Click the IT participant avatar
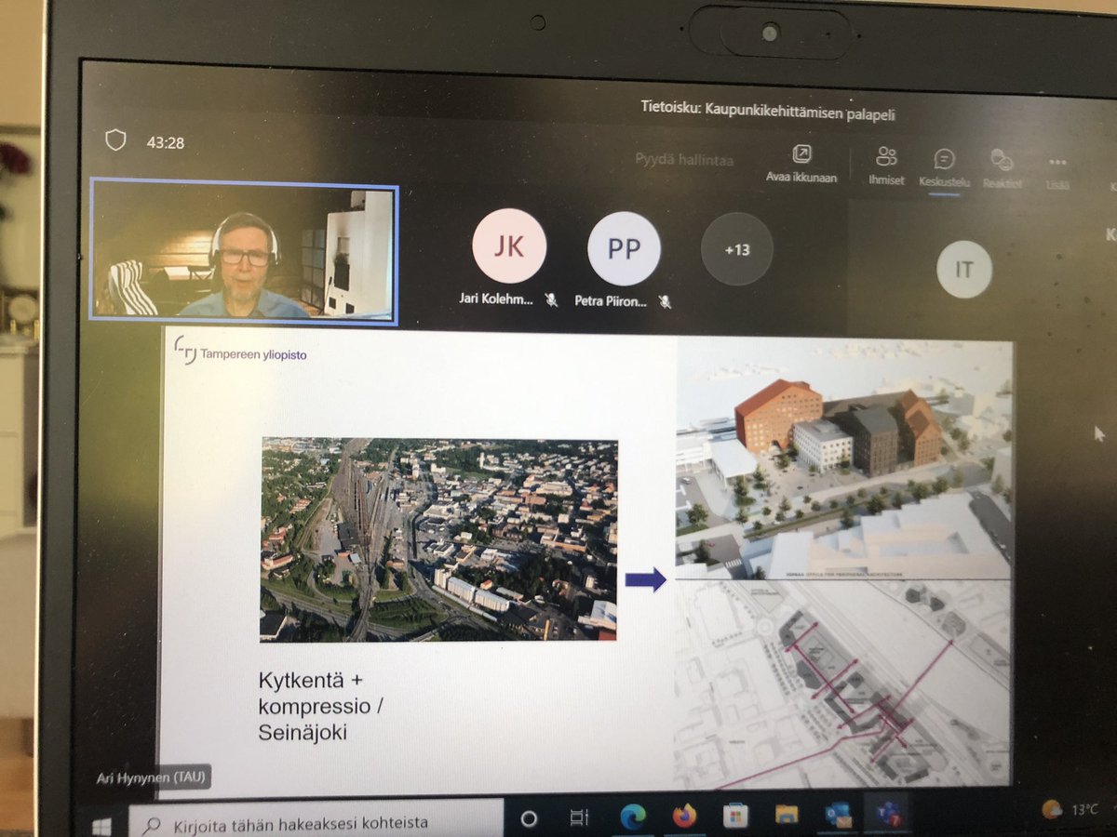The width and height of the screenshot is (1117, 837). (x=964, y=270)
